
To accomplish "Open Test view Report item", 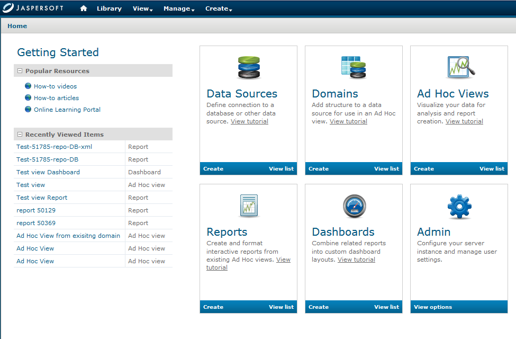I will 42,198.
